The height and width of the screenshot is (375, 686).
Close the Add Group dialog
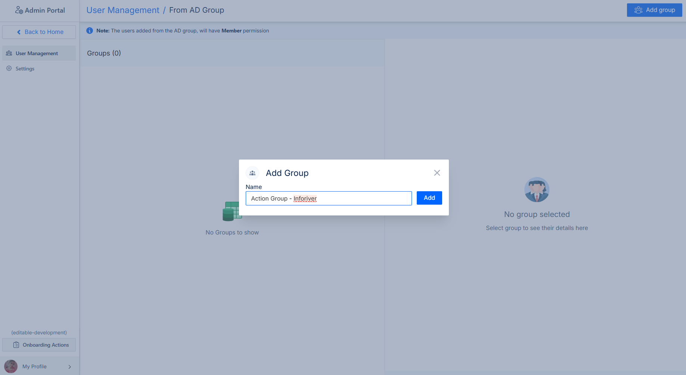pos(437,173)
